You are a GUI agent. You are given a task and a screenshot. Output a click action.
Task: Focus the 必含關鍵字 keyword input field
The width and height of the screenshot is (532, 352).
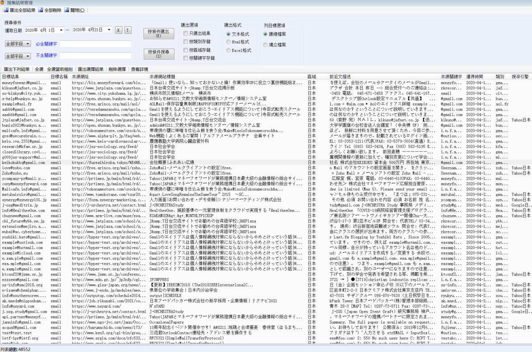pyautogui.click(x=95, y=44)
